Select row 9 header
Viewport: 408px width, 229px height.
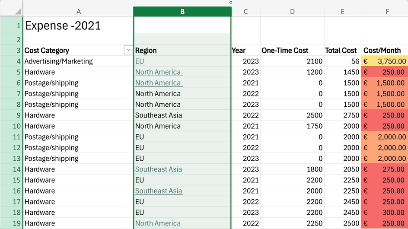click(x=12, y=115)
